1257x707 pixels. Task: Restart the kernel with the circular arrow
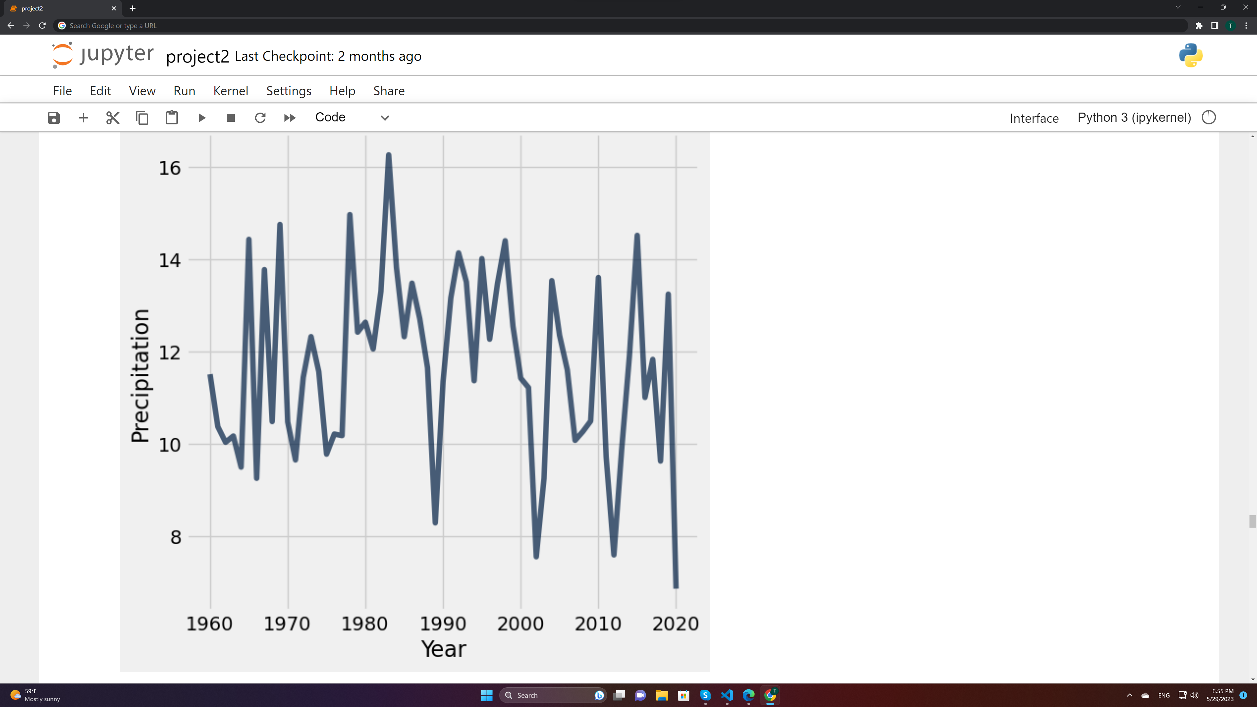pos(260,118)
